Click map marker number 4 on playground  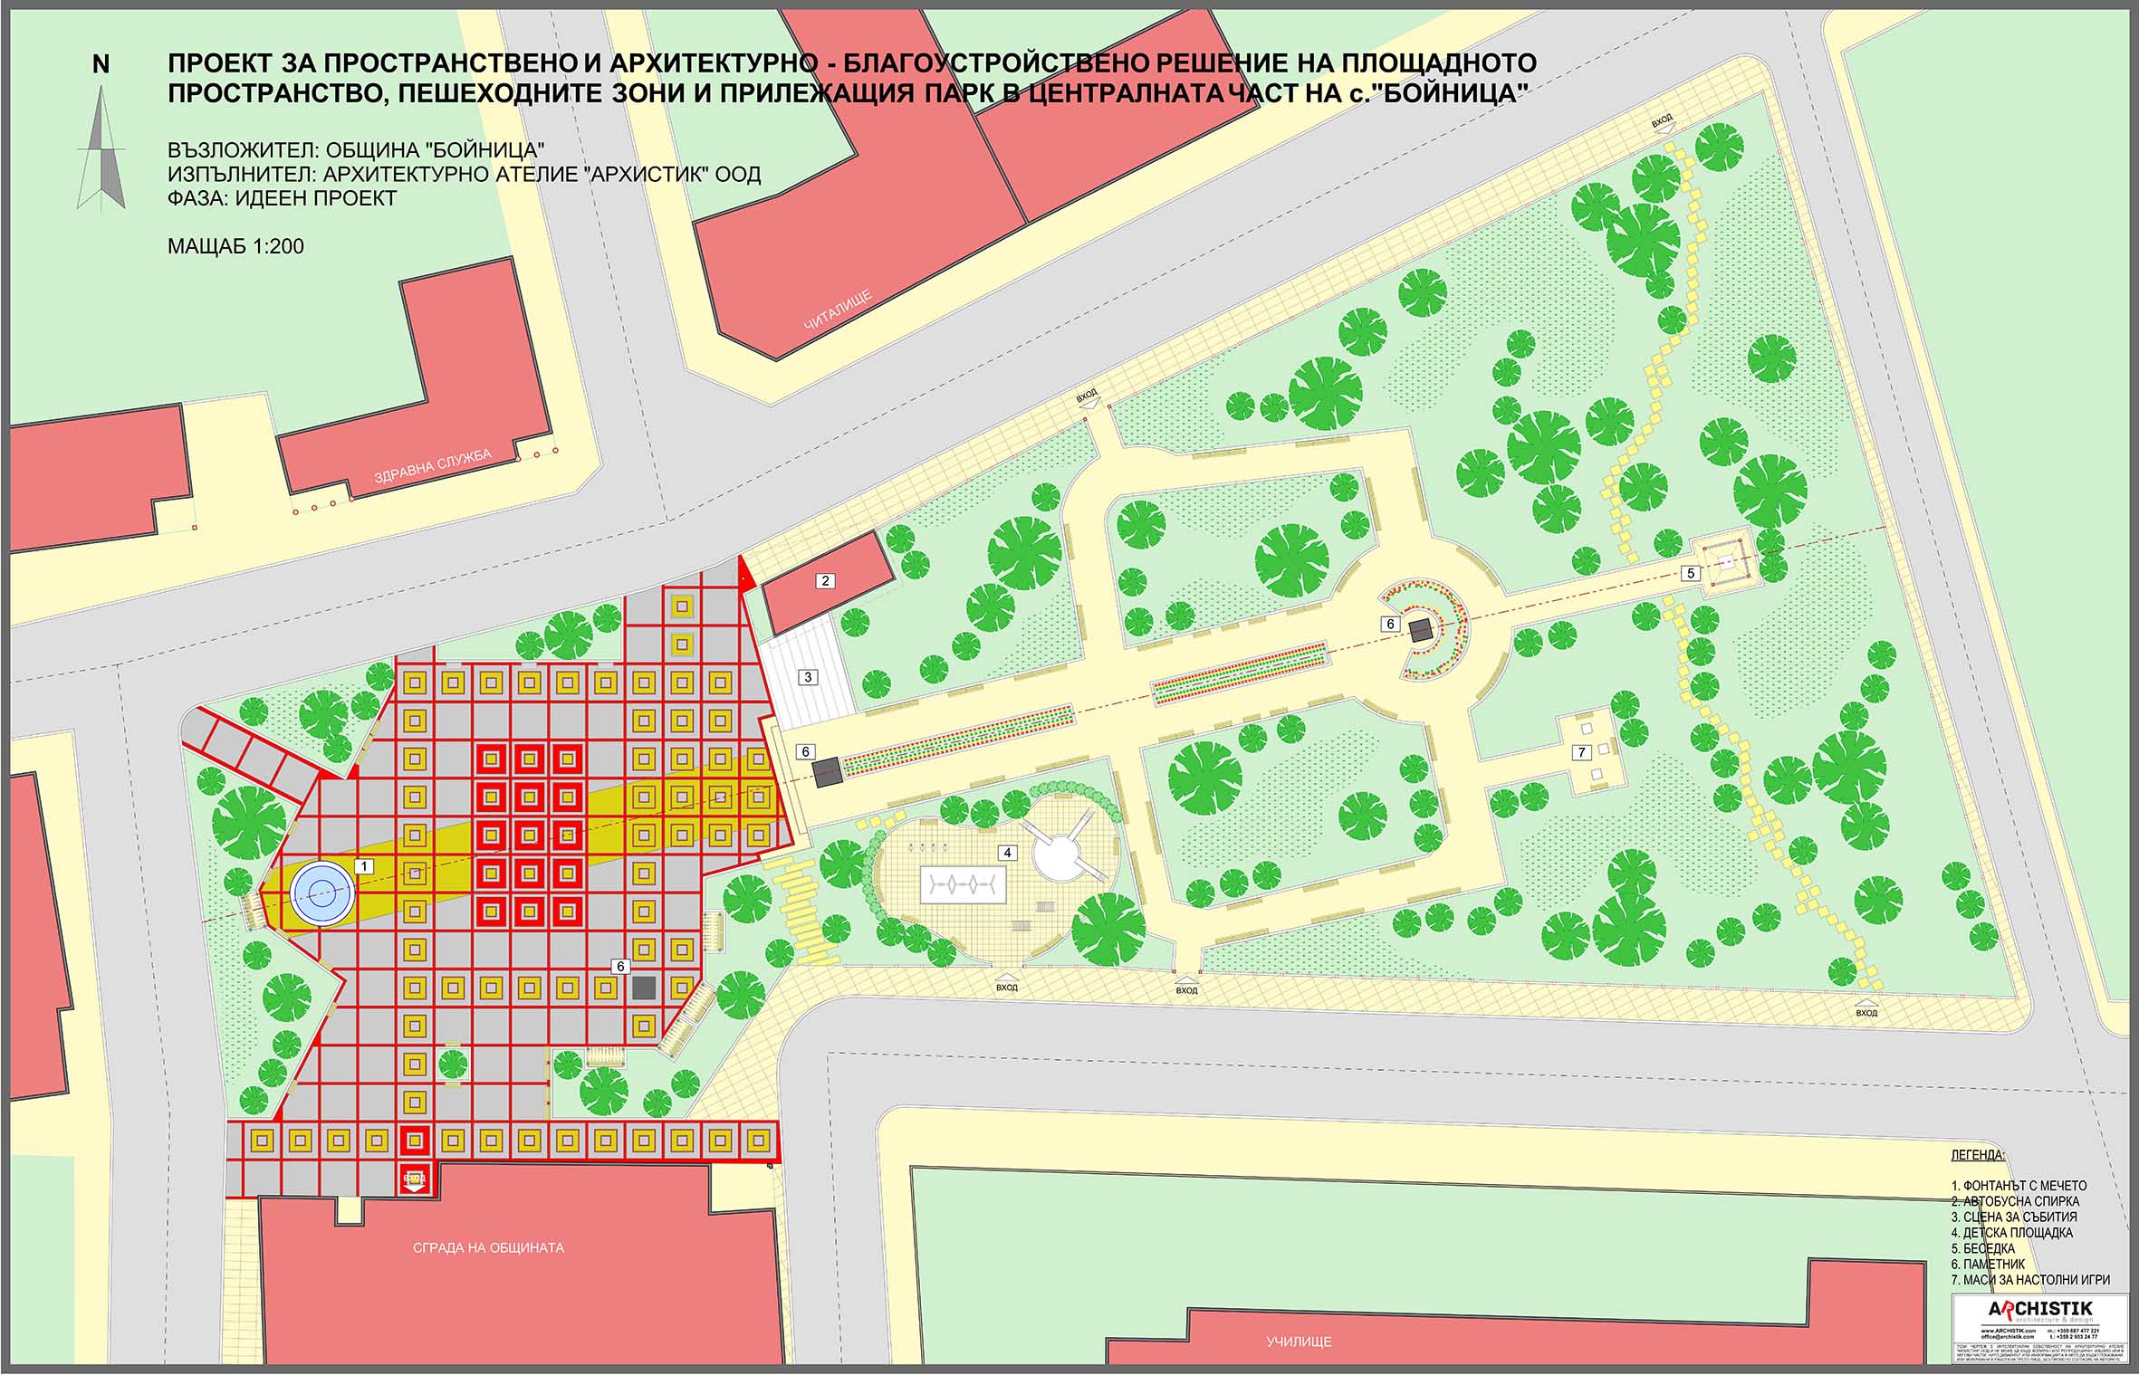pyautogui.click(x=1007, y=853)
